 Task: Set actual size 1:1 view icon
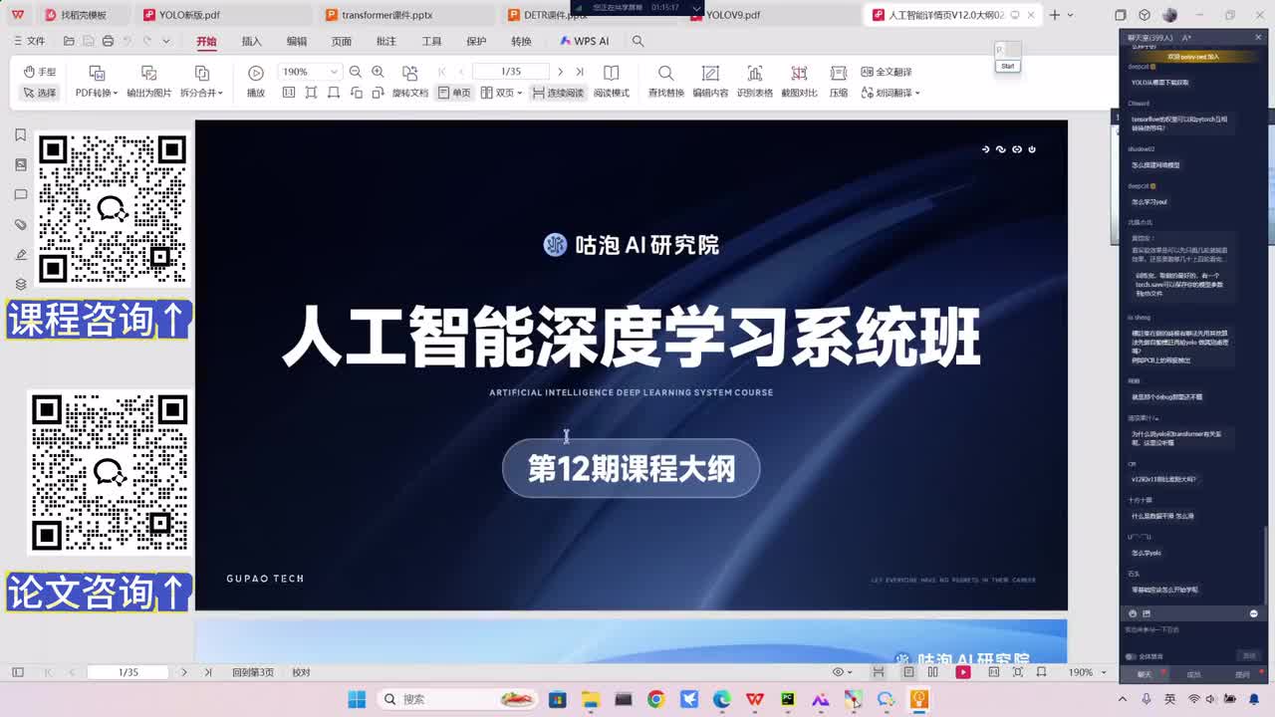pyautogui.click(x=289, y=93)
